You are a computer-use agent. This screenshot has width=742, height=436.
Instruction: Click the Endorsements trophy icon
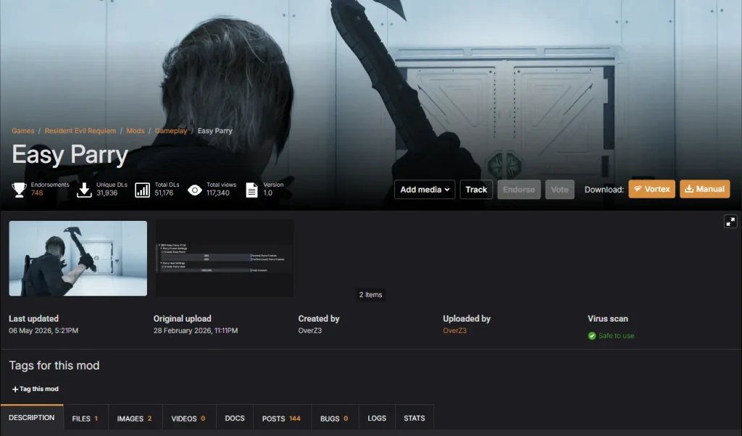click(19, 190)
